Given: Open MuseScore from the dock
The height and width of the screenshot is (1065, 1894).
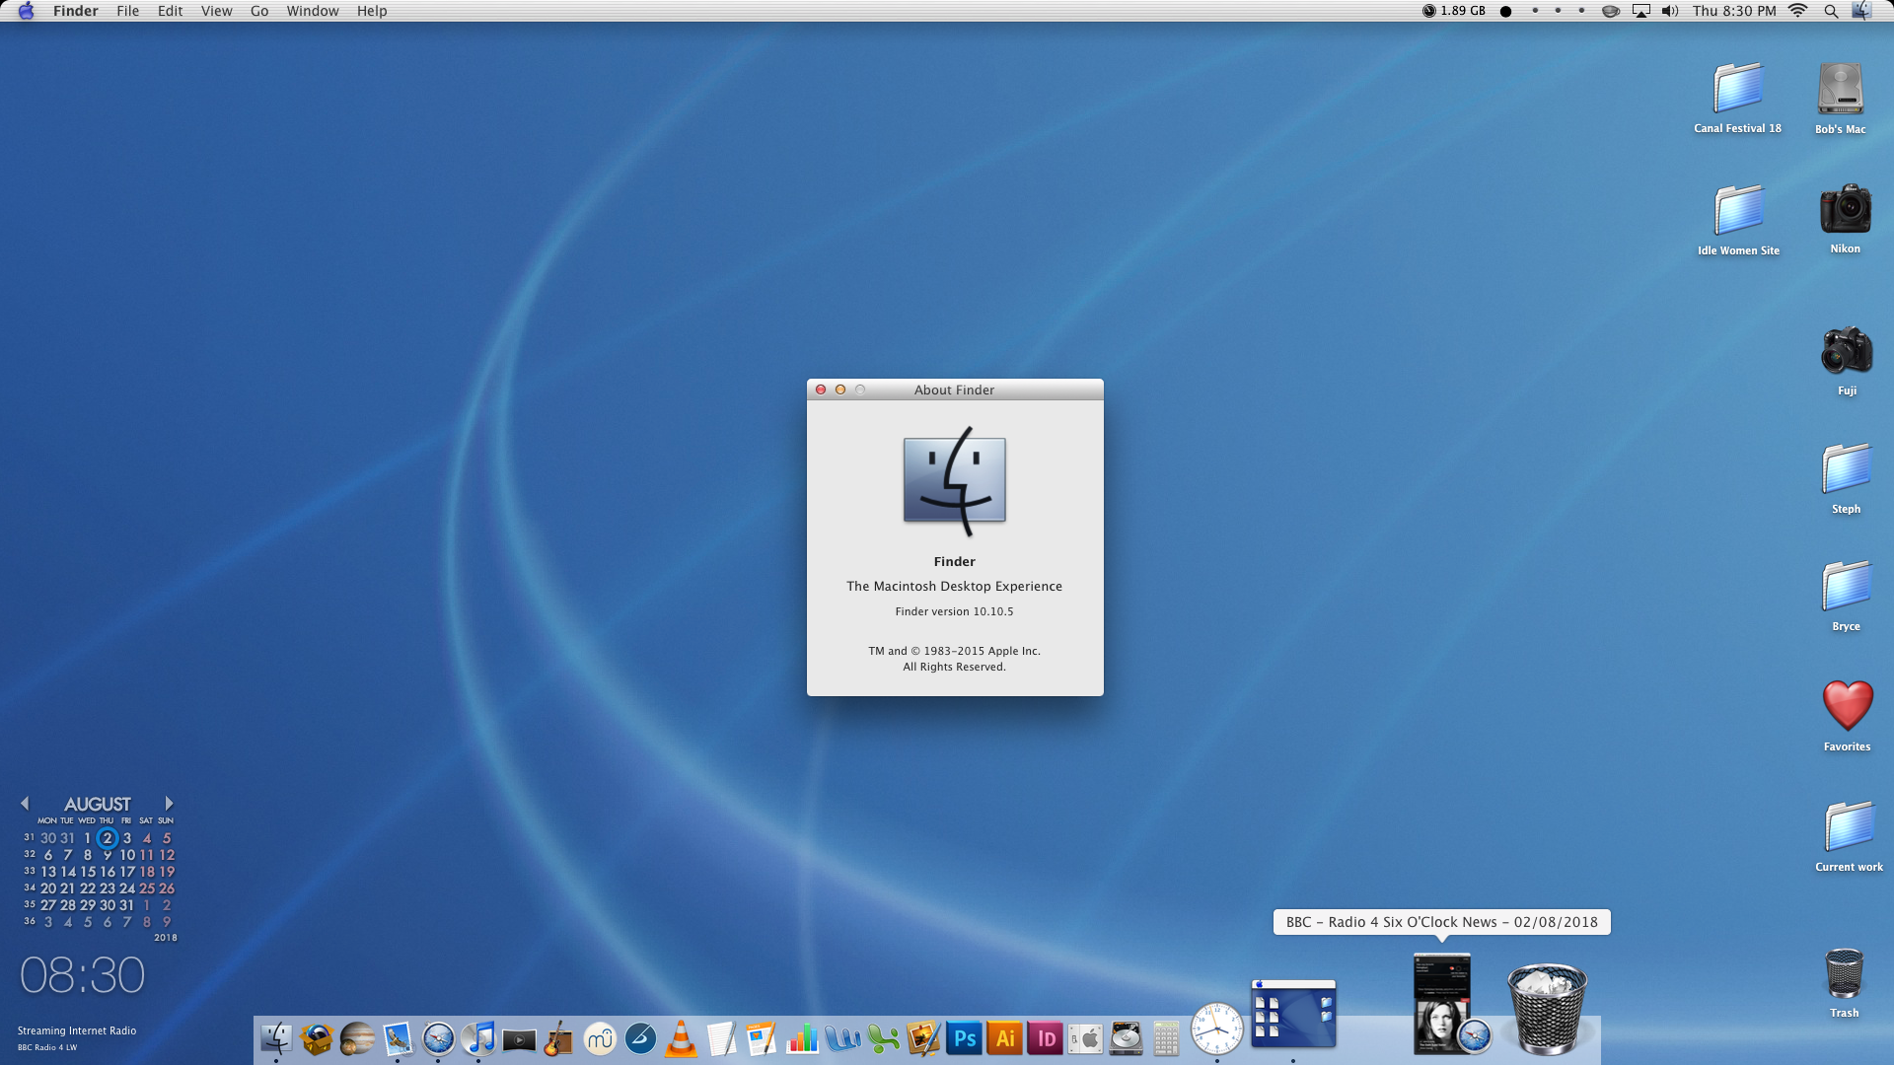Looking at the screenshot, I should [x=600, y=1038].
